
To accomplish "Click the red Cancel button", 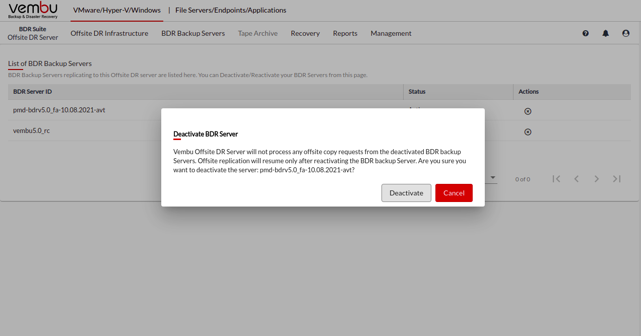I will (454, 193).
